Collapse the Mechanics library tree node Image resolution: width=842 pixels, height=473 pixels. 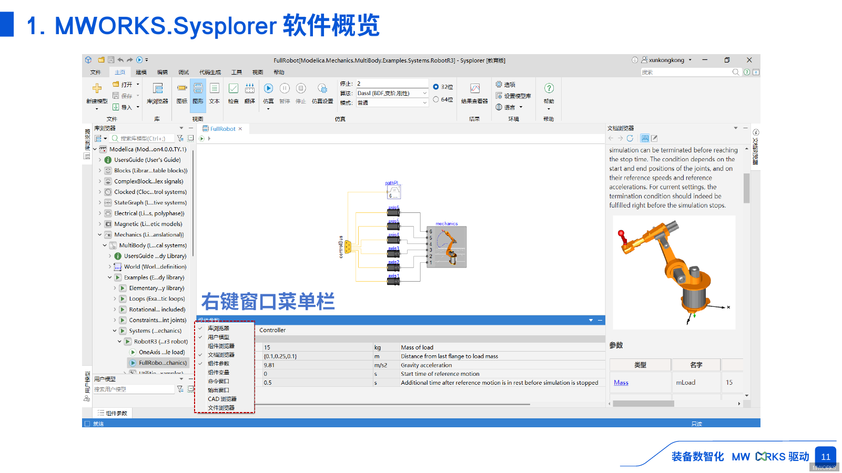point(100,235)
